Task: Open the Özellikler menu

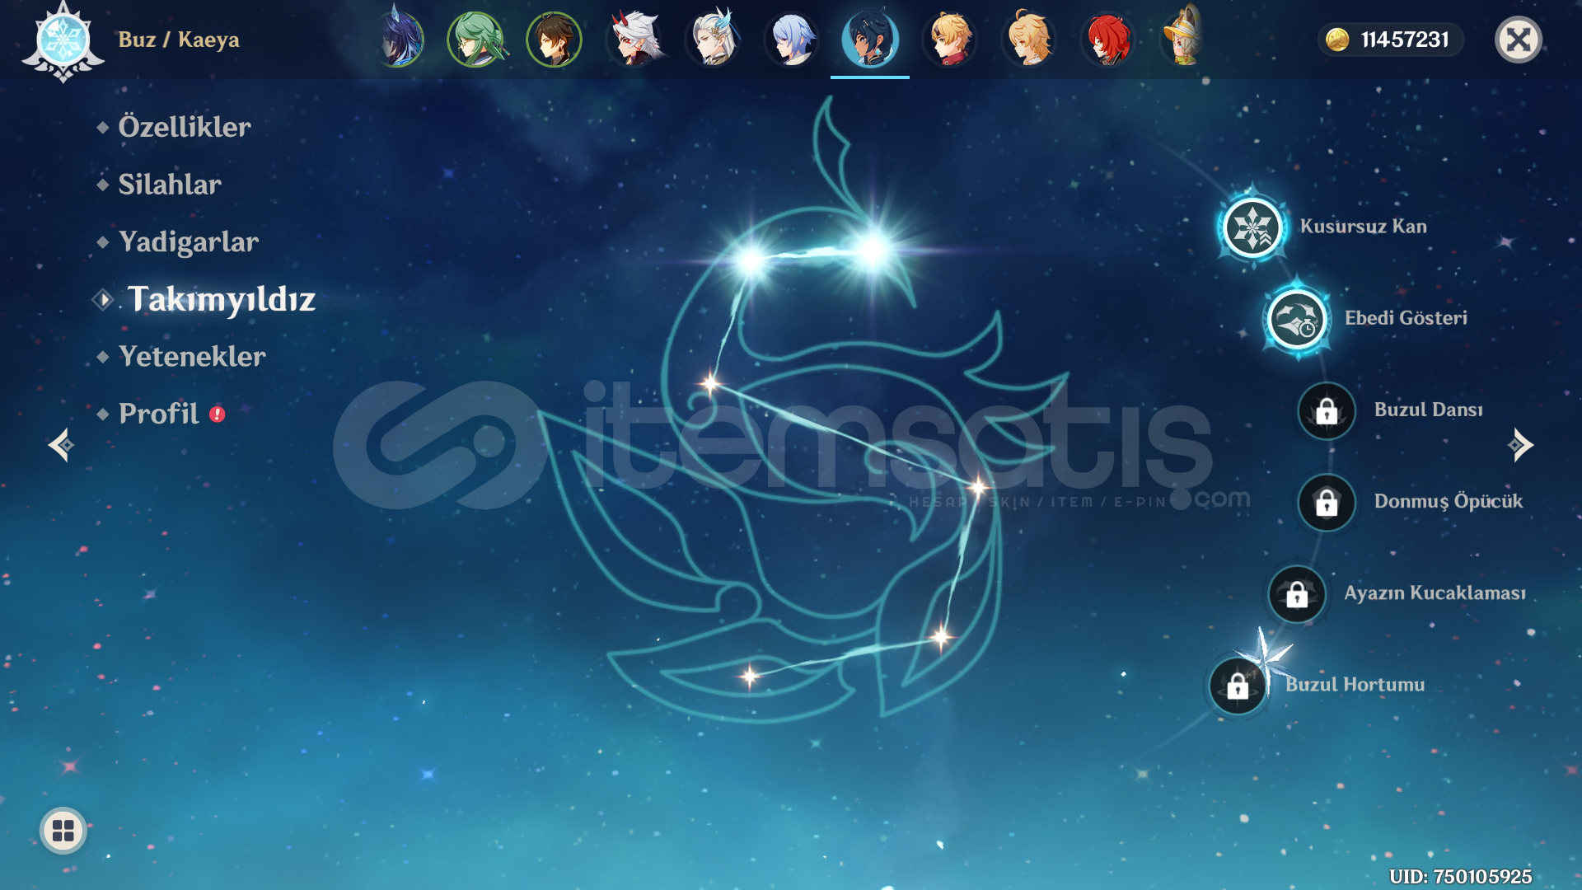Action: pos(185,127)
